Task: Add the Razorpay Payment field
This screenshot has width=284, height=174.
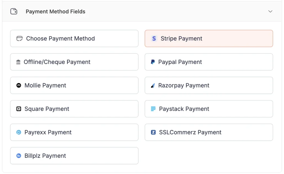Action: tap(209, 85)
